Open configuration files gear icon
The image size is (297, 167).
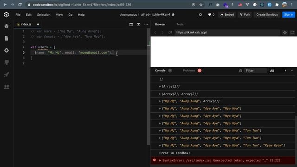[x=6, y=50]
